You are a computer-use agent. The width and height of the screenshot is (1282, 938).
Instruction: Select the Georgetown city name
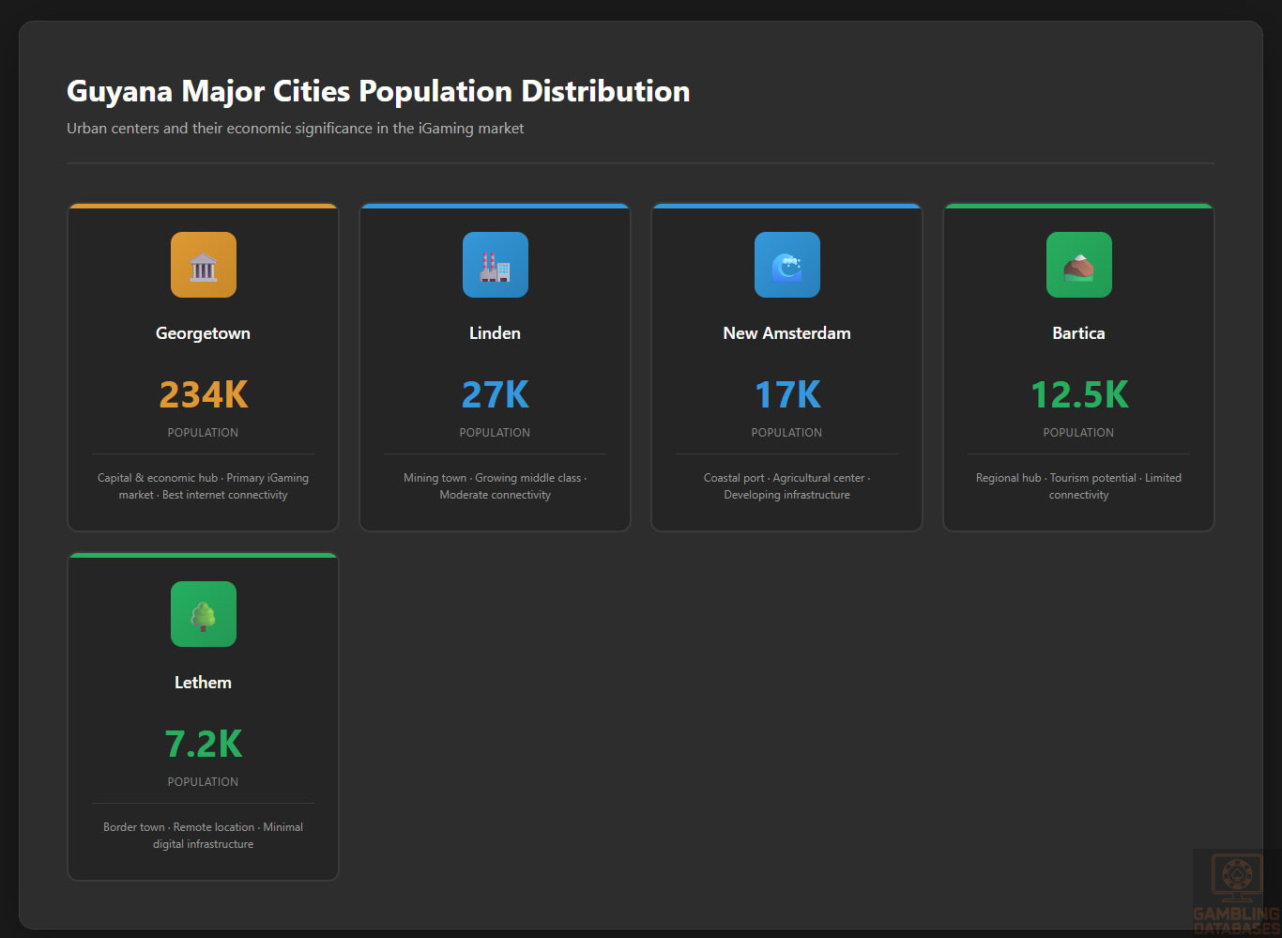tap(204, 333)
